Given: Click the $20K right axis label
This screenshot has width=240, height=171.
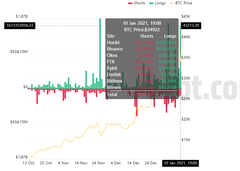Looking at the screenshot, I should click(186, 119).
